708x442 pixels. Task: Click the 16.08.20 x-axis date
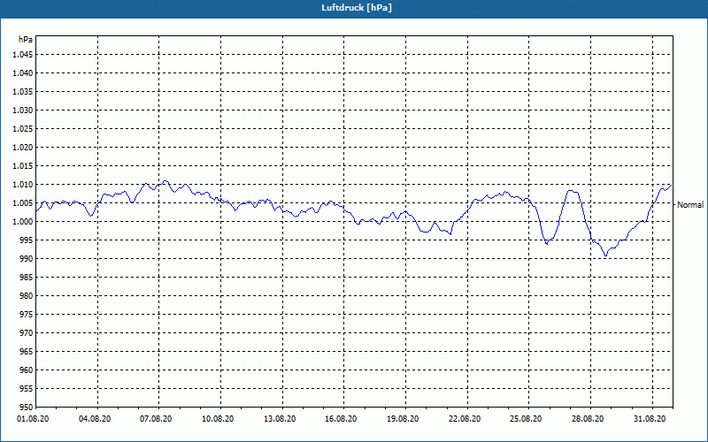(341, 419)
